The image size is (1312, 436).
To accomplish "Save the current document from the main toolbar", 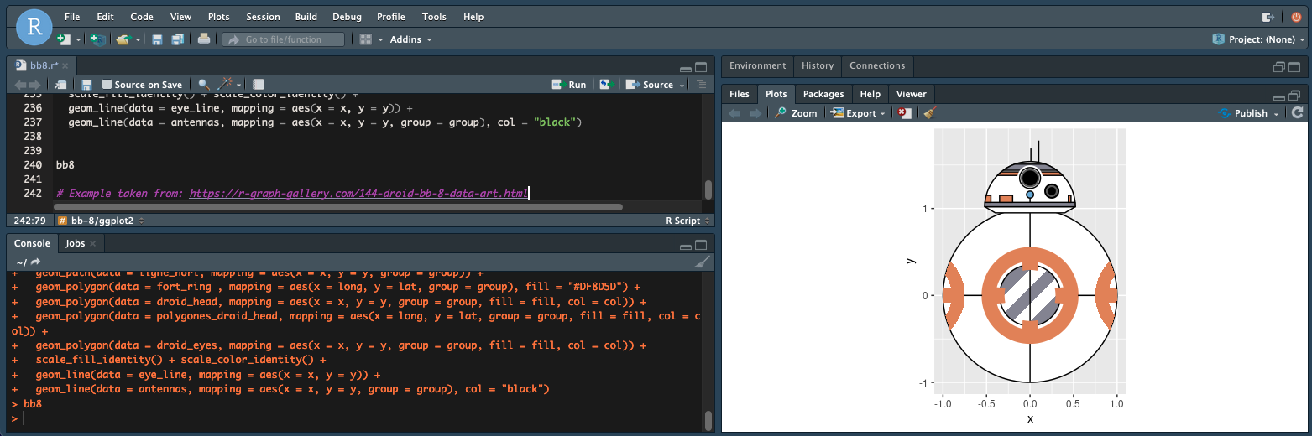I will 158,39.
